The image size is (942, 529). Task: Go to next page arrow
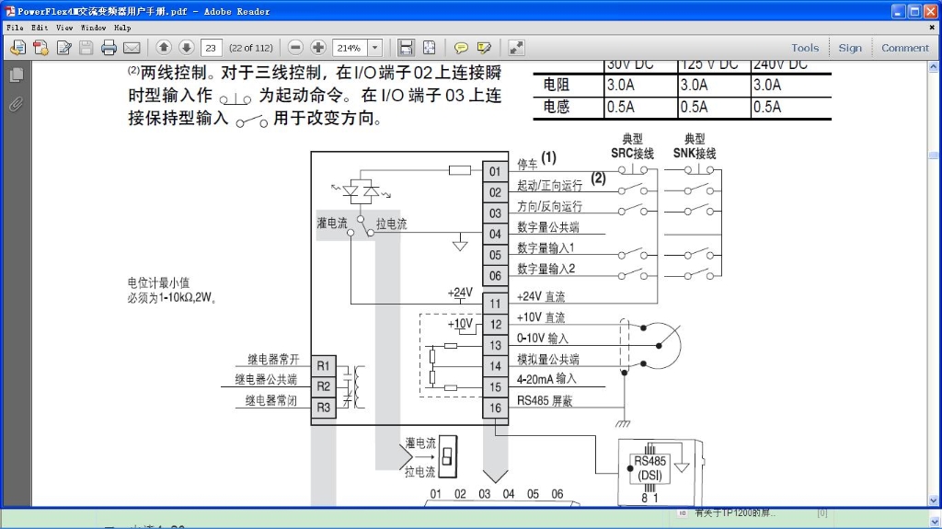186,48
